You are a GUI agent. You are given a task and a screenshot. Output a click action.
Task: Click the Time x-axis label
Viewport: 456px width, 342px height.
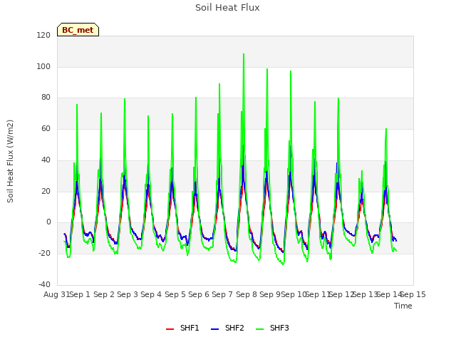403,306
